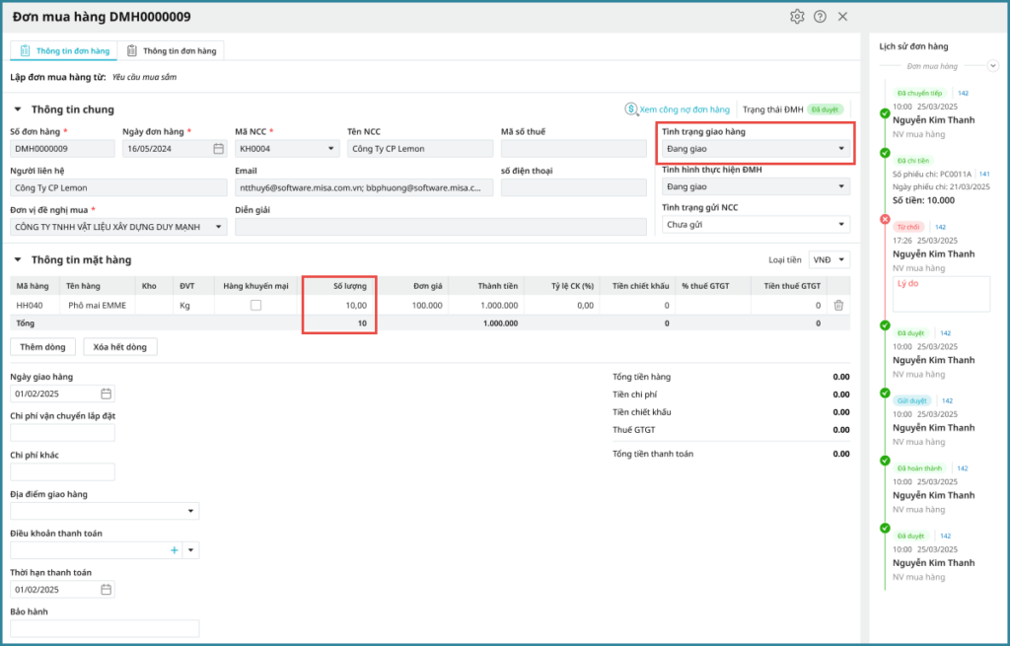
Task: Open Xem công nợ đơn hàng link
Action: click(678, 109)
